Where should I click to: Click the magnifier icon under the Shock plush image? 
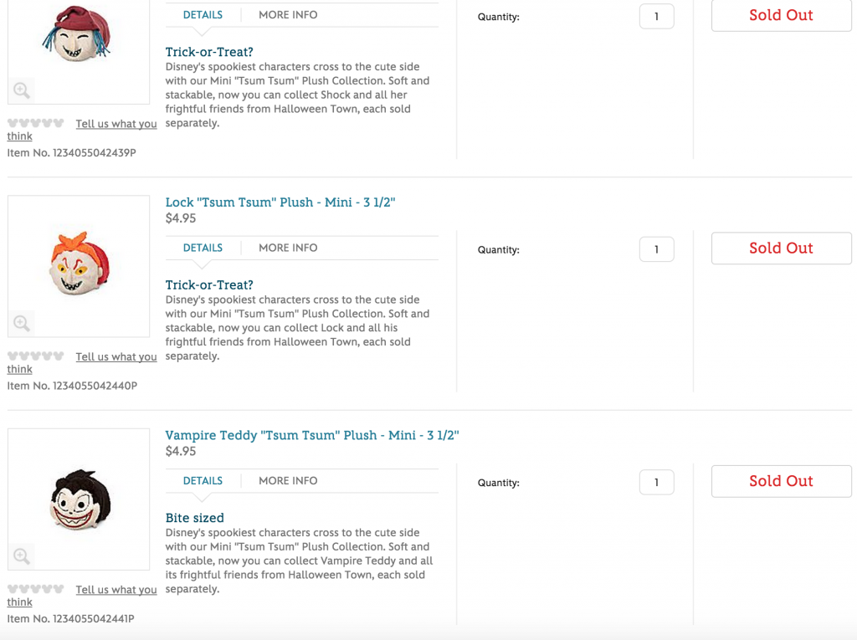(22, 90)
